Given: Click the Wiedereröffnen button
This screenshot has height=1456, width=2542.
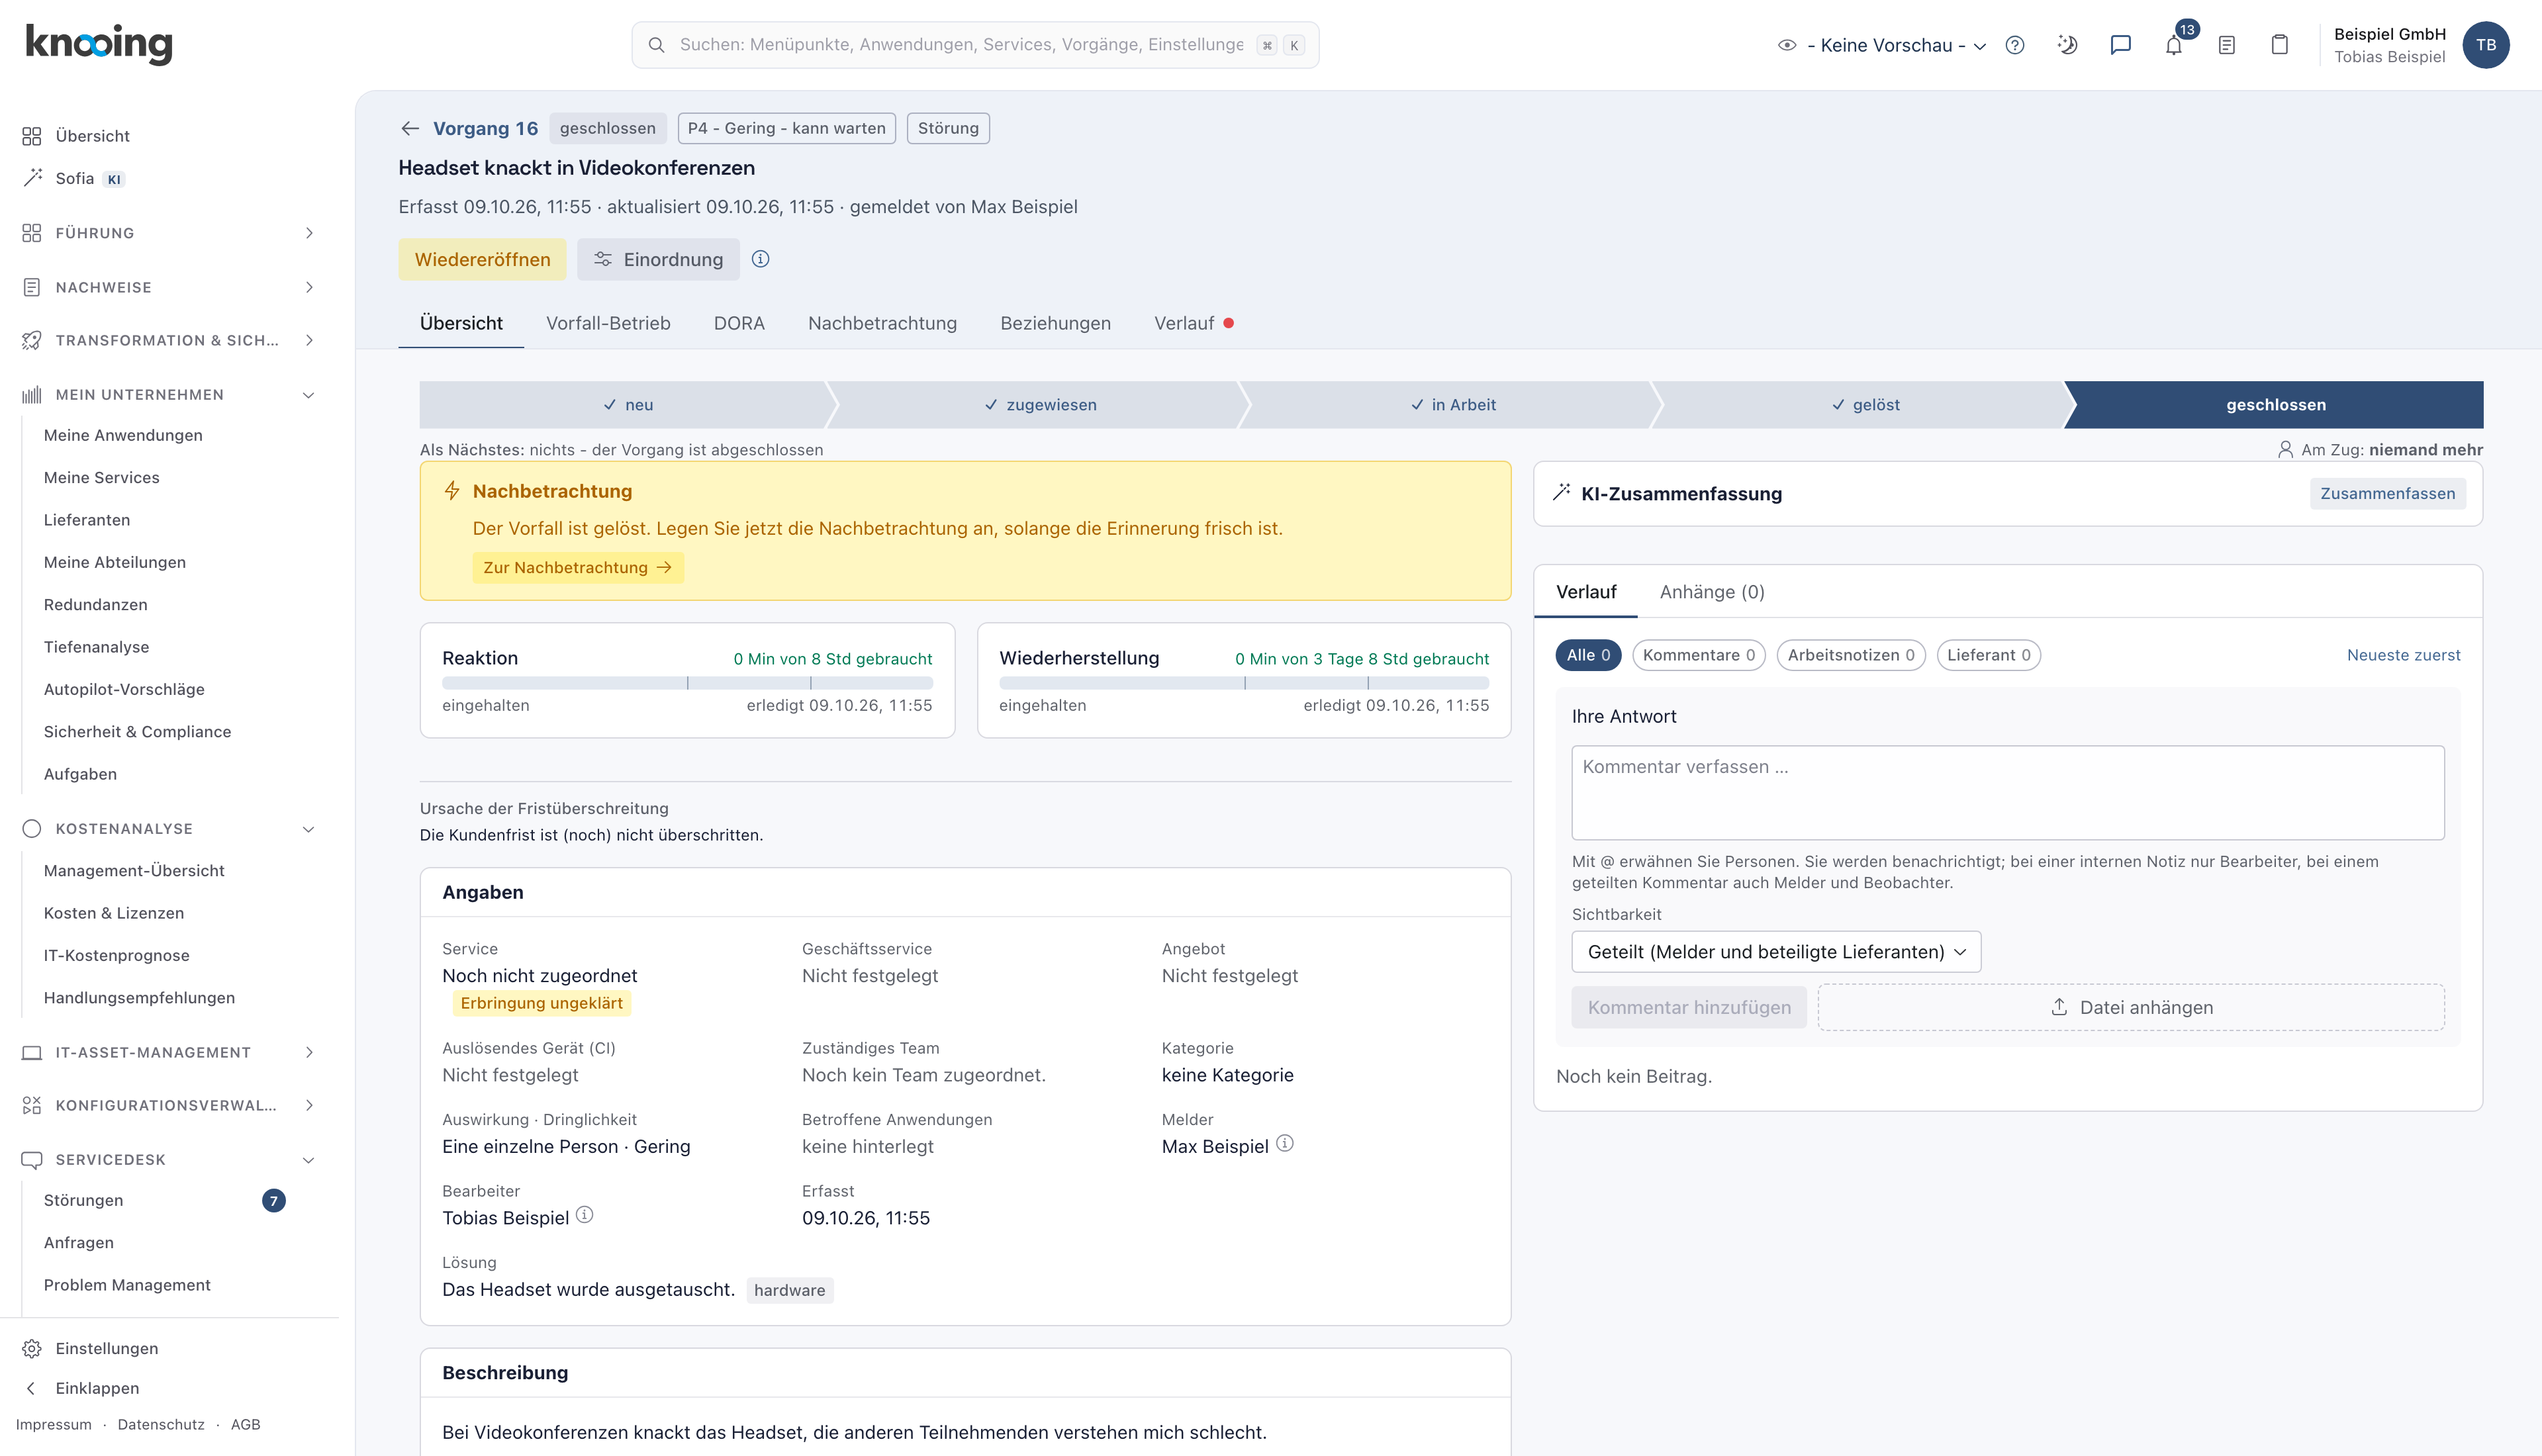Looking at the screenshot, I should point(482,259).
